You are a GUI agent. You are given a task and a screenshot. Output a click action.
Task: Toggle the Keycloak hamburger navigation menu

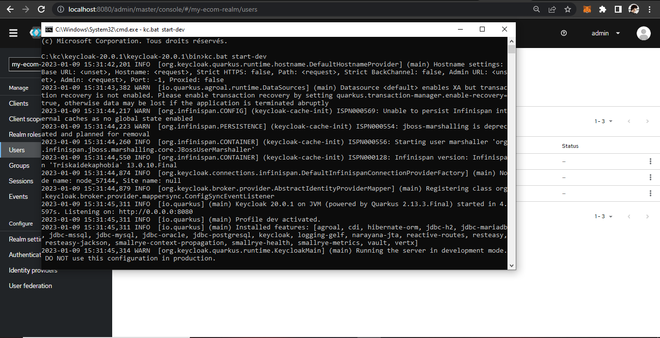pyautogui.click(x=13, y=33)
